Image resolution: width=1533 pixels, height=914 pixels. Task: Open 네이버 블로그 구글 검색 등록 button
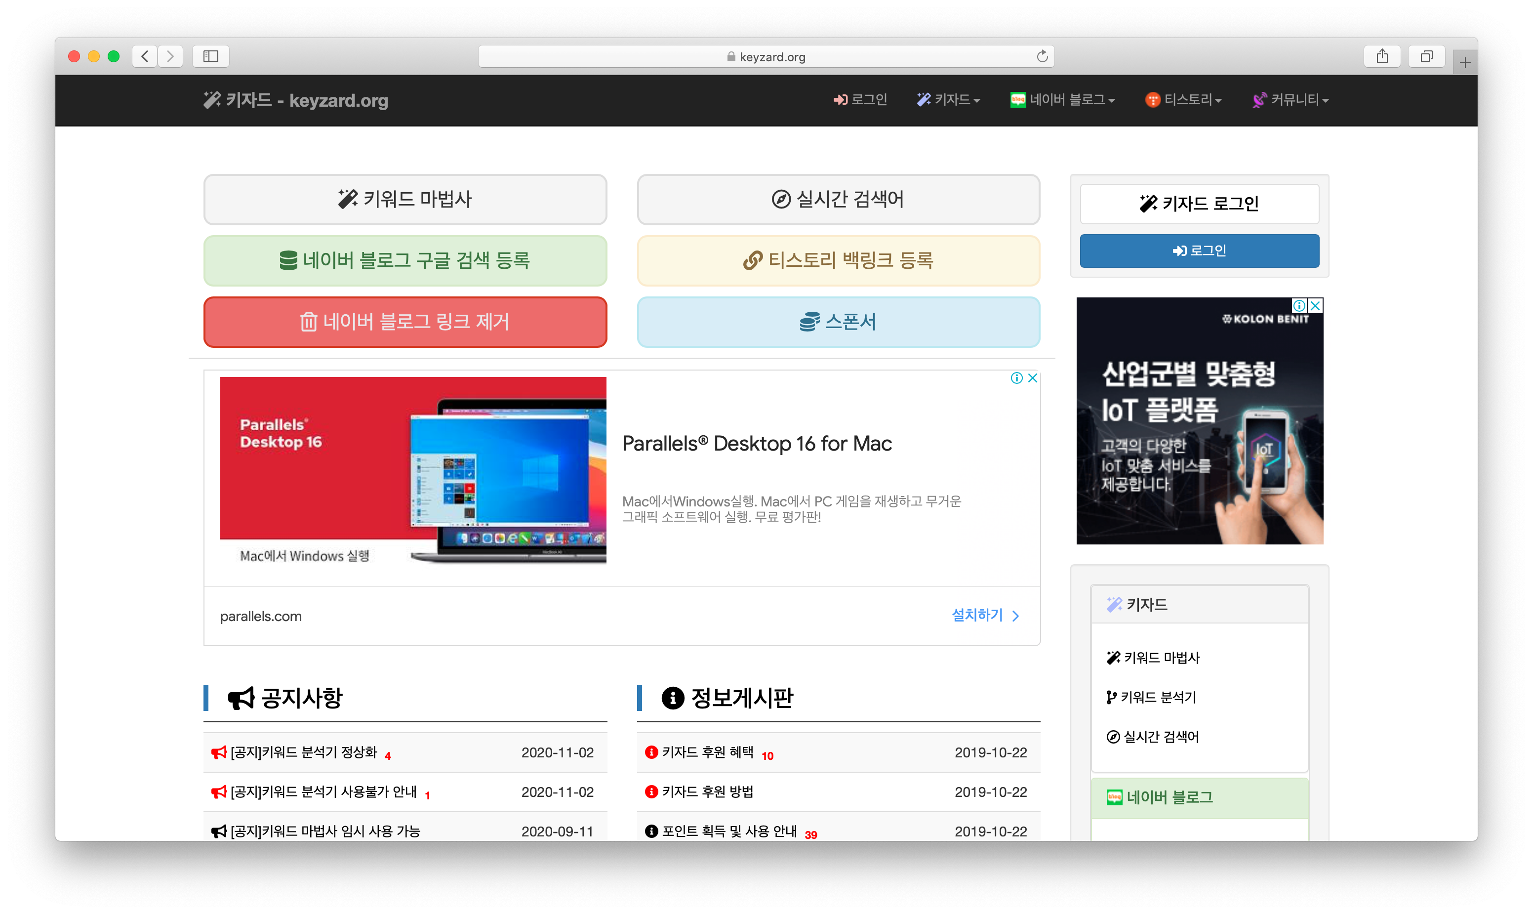pos(405,260)
